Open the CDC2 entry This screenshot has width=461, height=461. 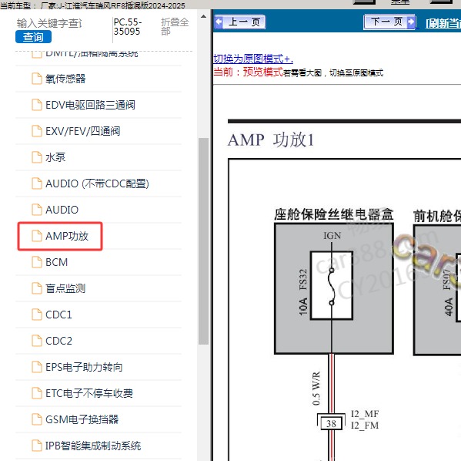coord(58,341)
